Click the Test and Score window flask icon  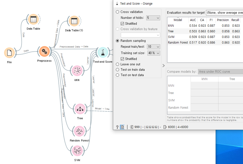tap(117, 3)
